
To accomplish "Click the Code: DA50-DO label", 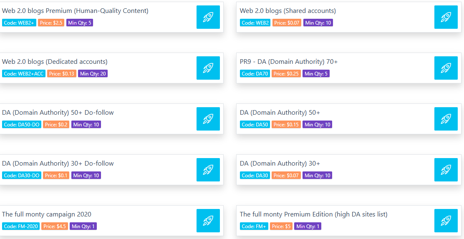I will coord(22,125).
